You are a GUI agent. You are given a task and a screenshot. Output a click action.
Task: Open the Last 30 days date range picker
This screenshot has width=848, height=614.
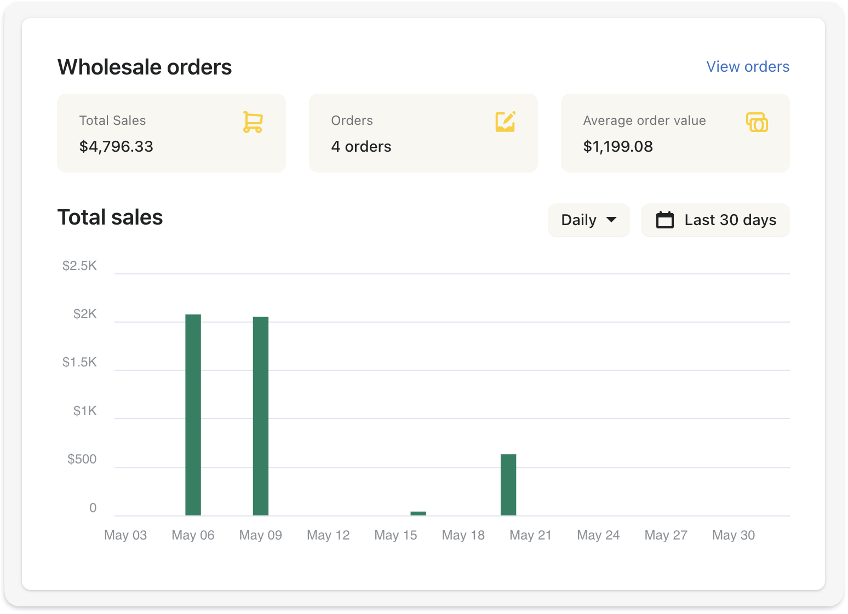[715, 220]
